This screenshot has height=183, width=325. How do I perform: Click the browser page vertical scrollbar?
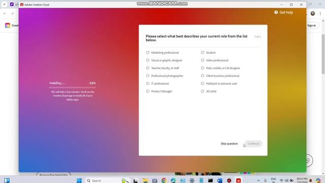click(323, 54)
